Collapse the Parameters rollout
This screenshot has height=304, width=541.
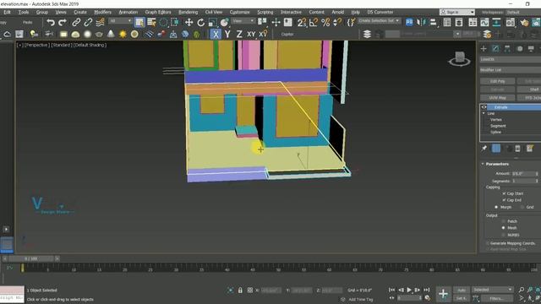click(x=483, y=164)
